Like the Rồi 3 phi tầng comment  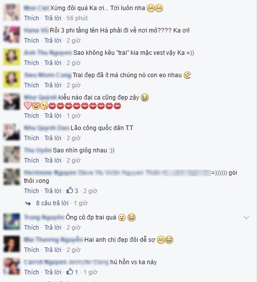coord(31,41)
